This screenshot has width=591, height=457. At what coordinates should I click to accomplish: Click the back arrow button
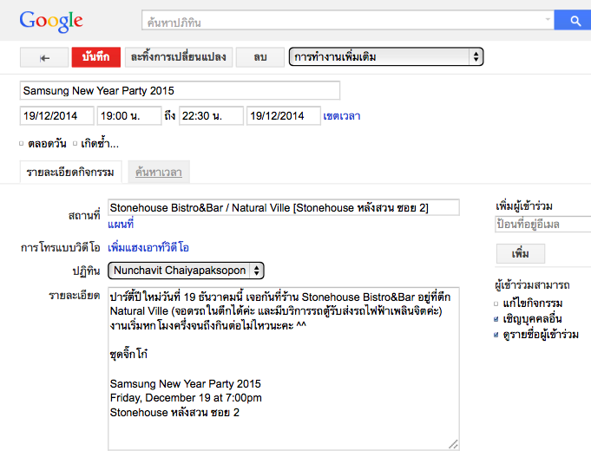[x=44, y=57]
